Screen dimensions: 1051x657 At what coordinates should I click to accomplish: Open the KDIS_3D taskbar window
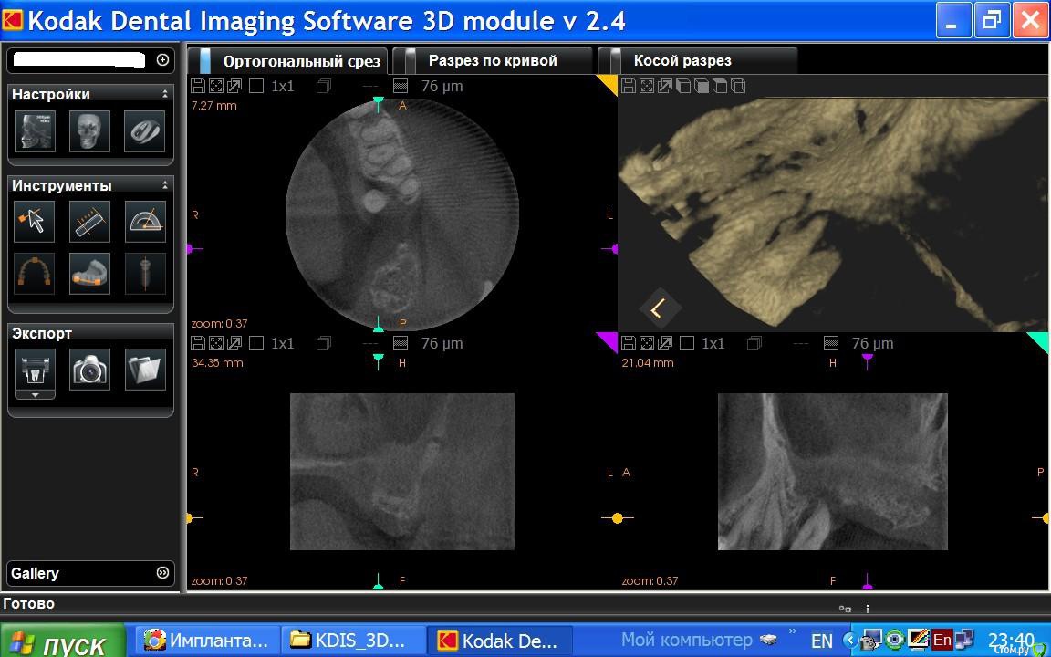tap(353, 641)
